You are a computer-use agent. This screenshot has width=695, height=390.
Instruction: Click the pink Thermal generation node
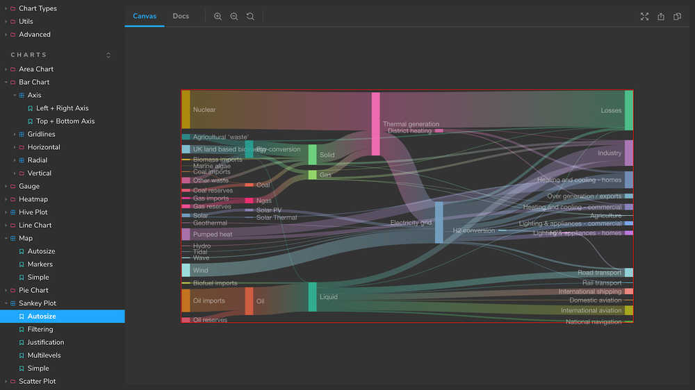[375, 124]
